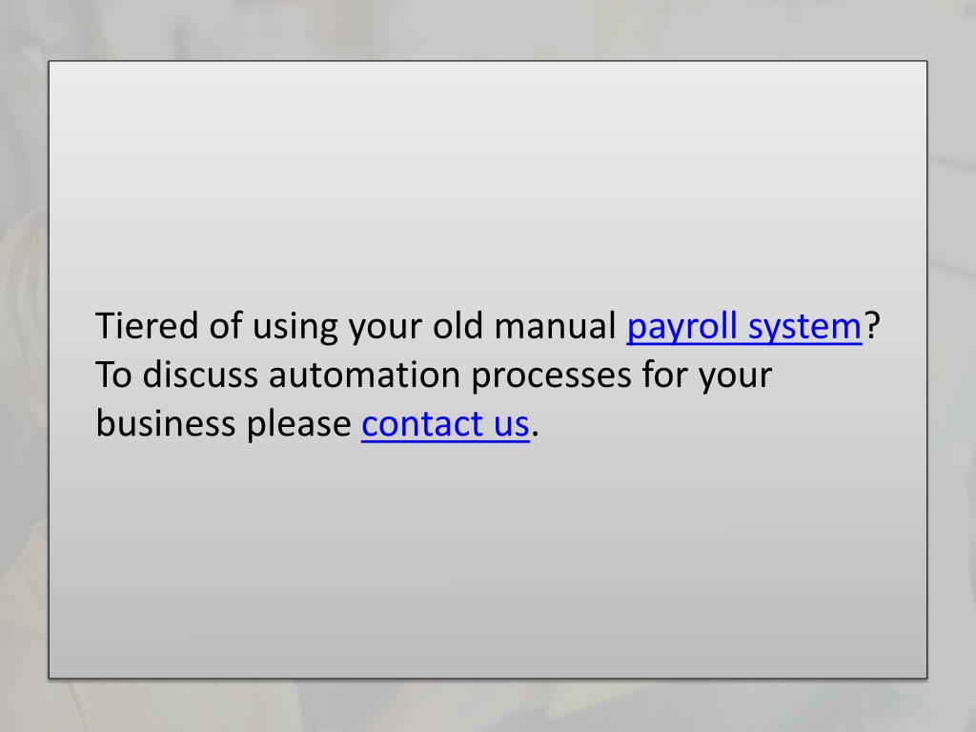Click the question mark after payroll system
The height and width of the screenshot is (732, 976).
(873, 325)
